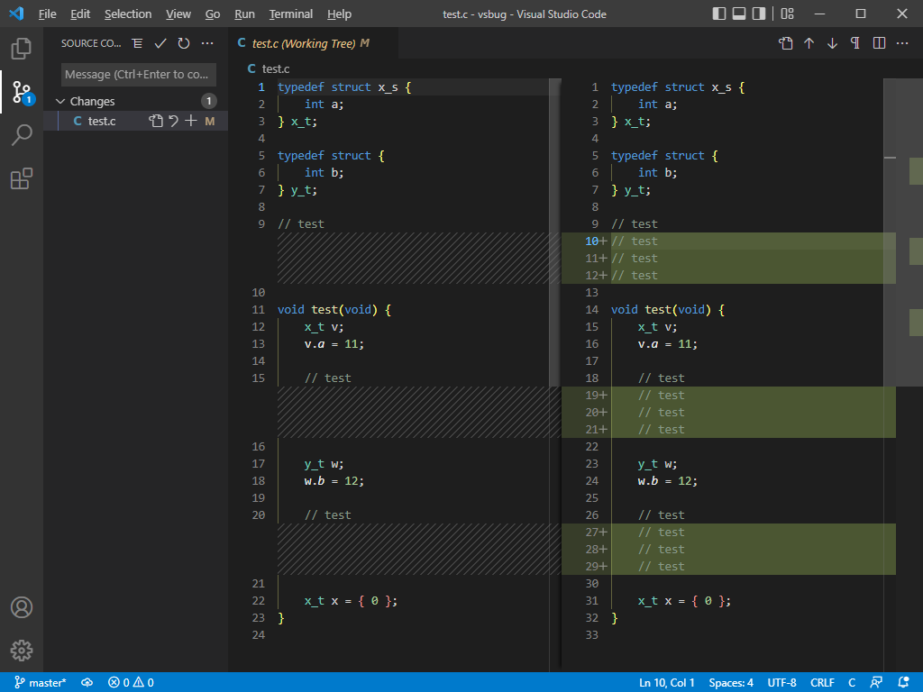The height and width of the screenshot is (692, 923).
Task: Click line 11 void test(void) in original editor
Action: click(x=334, y=310)
